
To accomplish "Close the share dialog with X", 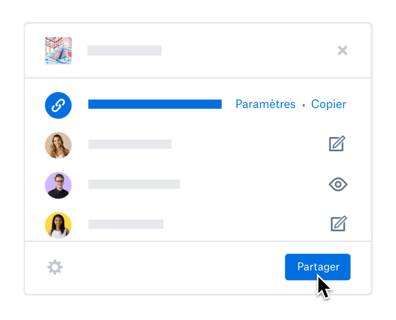I will point(342,50).
